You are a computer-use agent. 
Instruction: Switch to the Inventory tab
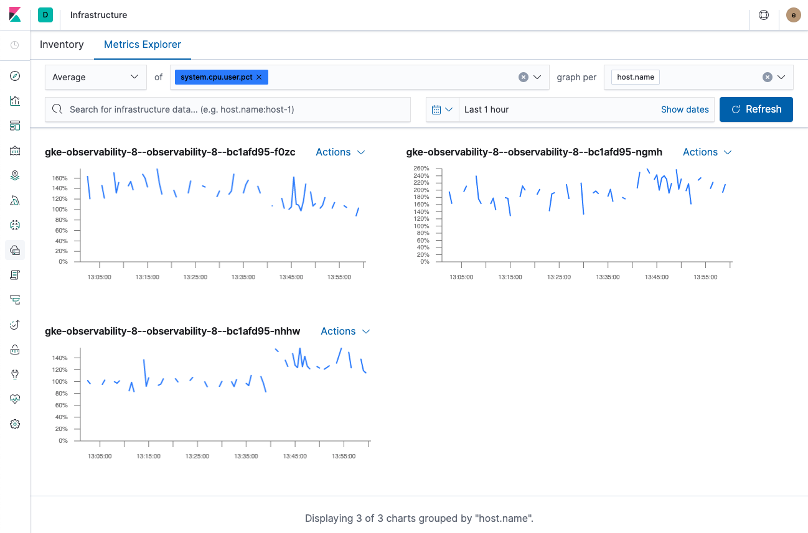tap(62, 44)
